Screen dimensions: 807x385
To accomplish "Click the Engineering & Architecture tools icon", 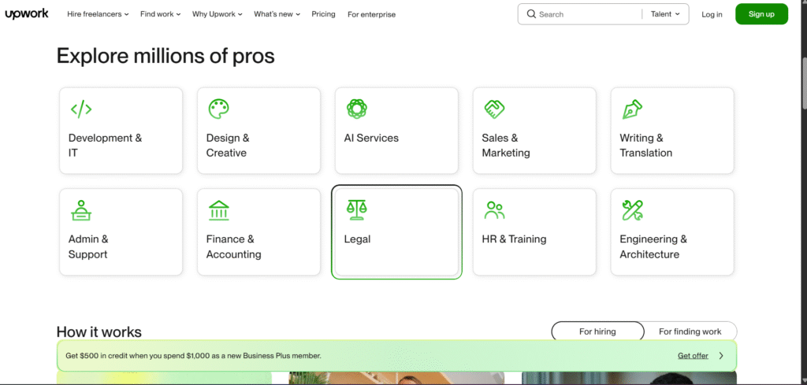I will tap(632, 210).
